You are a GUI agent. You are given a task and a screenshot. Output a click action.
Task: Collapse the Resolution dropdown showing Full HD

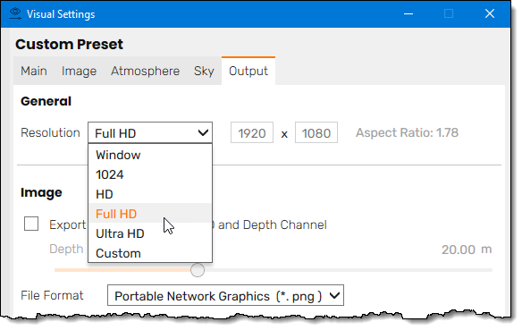coord(150,133)
